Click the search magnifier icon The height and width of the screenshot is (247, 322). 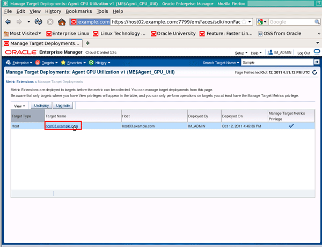pos(317,22)
